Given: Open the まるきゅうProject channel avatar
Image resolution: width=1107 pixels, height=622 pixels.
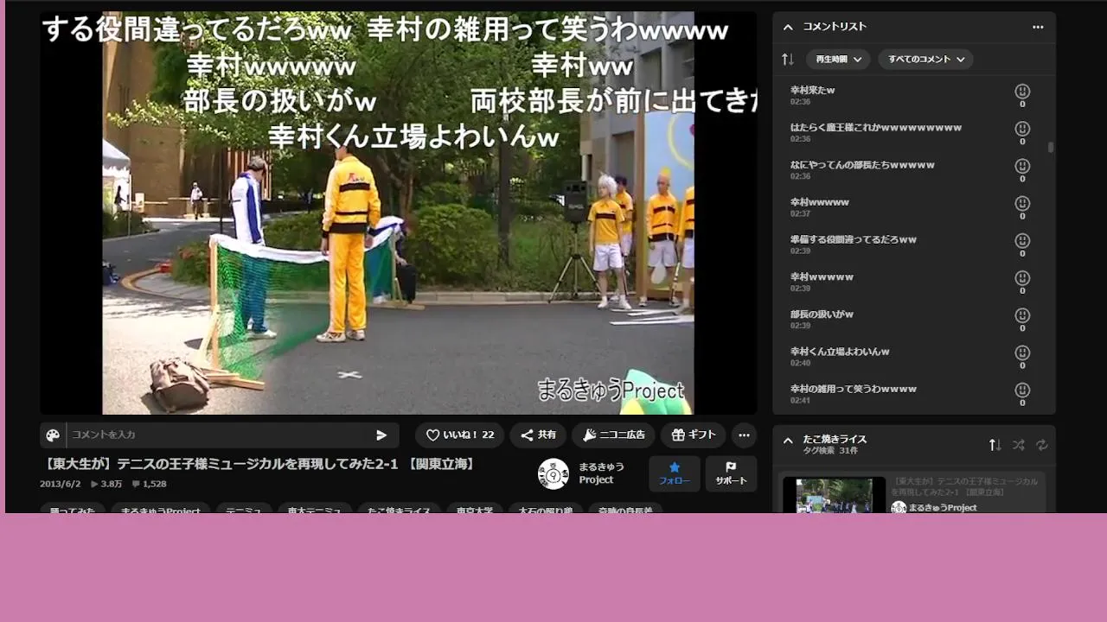Looking at the screenshot, I should click(x=553, y=473).
